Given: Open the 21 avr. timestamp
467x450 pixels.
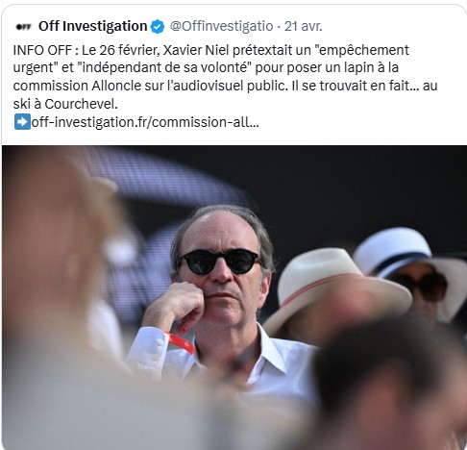Looking at the screenshot, I should [x=304, y=26].
